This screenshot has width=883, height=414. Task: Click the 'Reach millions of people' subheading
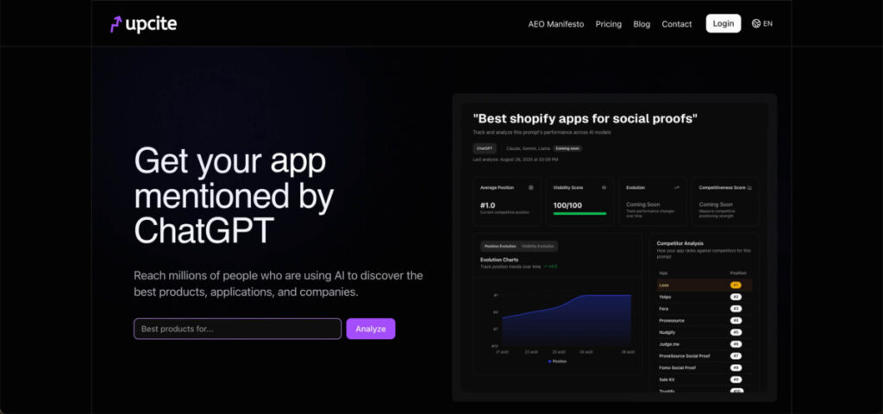279,284
